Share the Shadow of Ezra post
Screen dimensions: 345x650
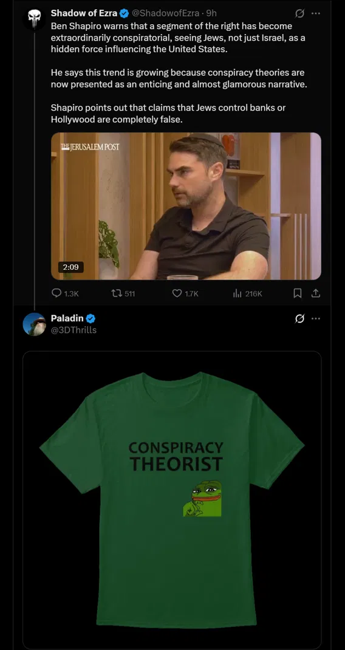pos(316,293)
